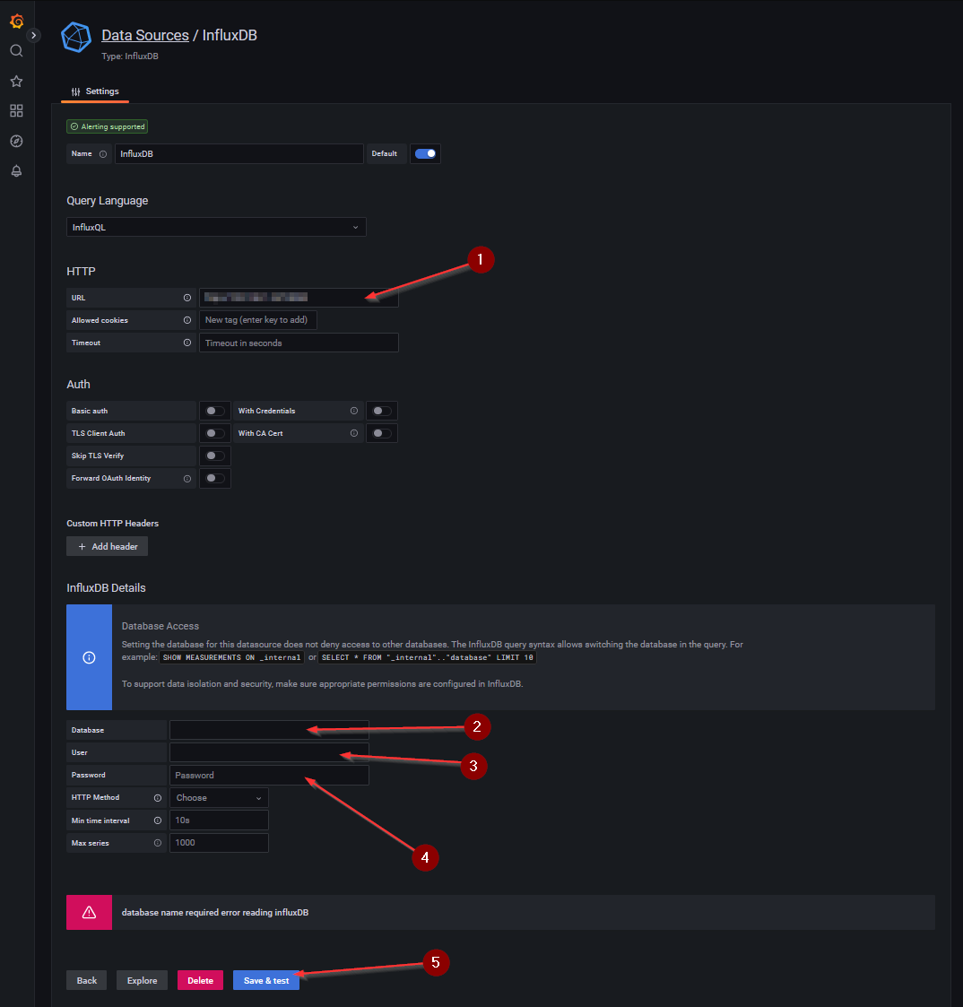This screenshot has width=963, height=1007.
Task: Open the Explore compass icon
Action: point(16,142)
